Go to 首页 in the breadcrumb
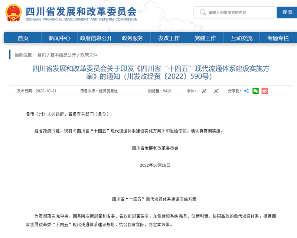 click(x=42, y=55)
